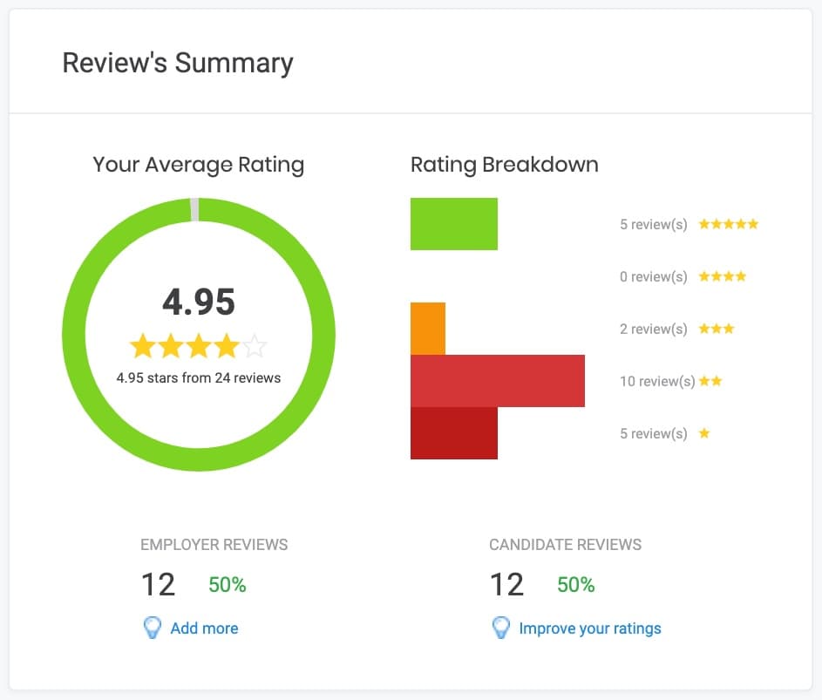Click '4.95 stars from 24 reviews' text
The height and width of the screenshot is (700, 822).
tap(199, 378)
